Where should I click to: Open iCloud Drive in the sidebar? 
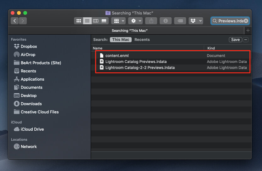(x=29, y=129)
